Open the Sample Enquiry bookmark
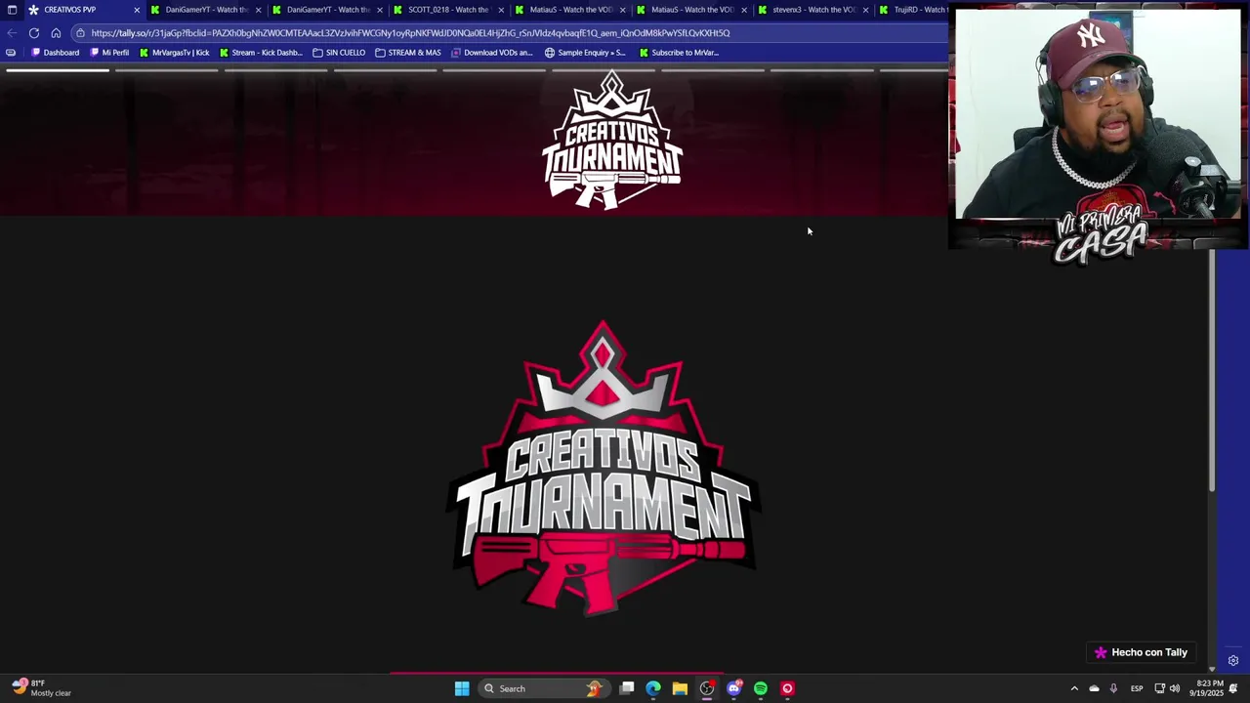 point(585,53)
